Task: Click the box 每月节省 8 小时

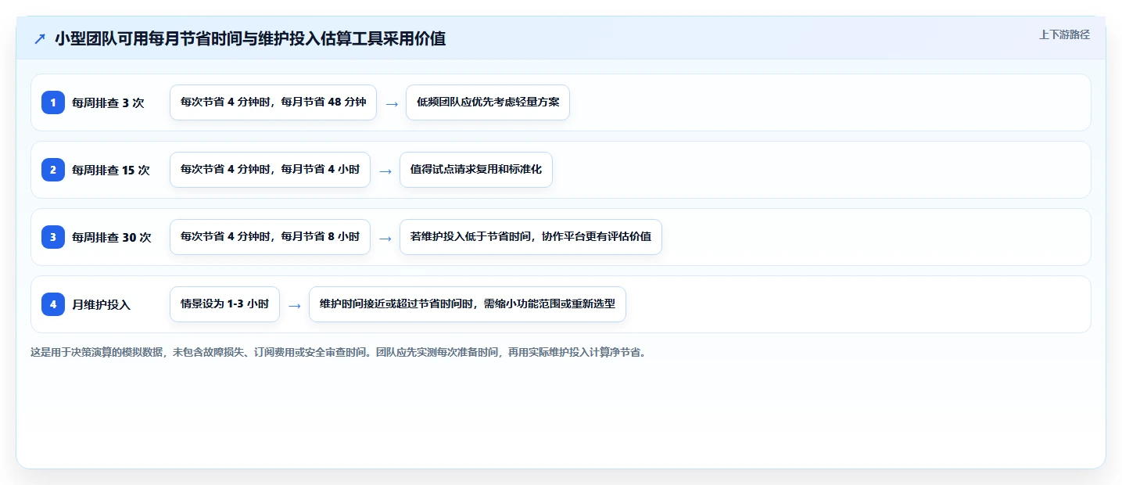Action: point(270,237)
